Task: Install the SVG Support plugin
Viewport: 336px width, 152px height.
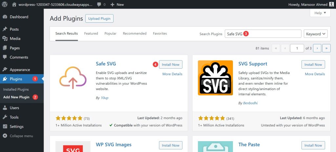Action: pyautogui.click(x=313, y=65)
